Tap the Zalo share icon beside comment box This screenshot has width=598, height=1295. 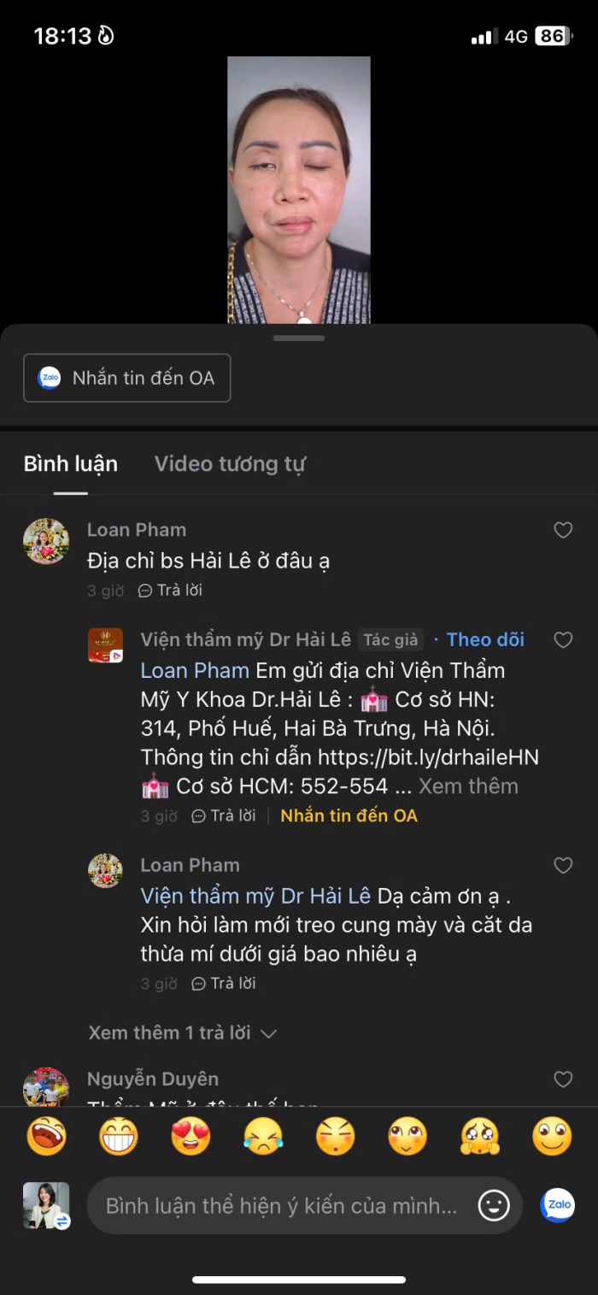(558, 1204)
